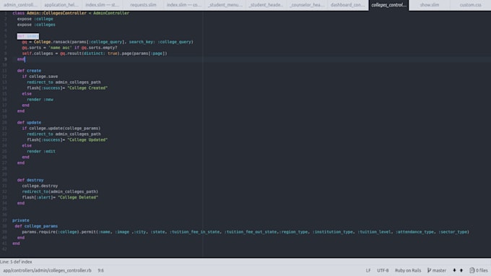Image resolution: width=491 pixels, height=276 pixels.
Task: Click the changed files icon in status bar
Action: 472,270
